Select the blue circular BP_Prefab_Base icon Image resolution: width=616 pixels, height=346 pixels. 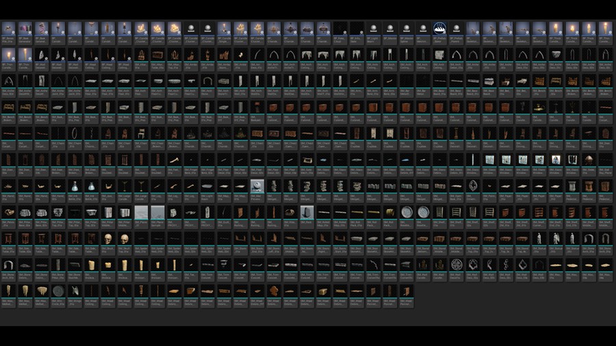(x=439, y=29)
